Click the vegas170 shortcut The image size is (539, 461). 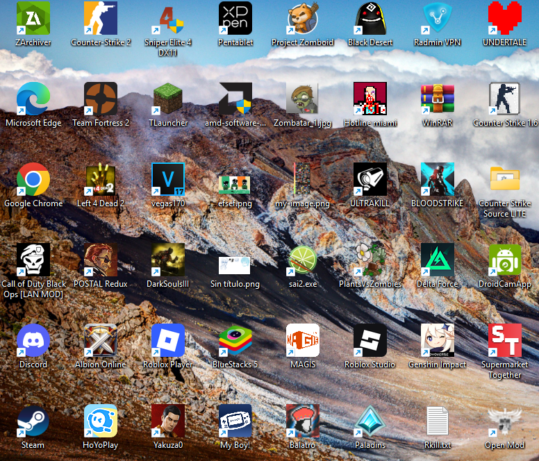[x=168, y=179]
